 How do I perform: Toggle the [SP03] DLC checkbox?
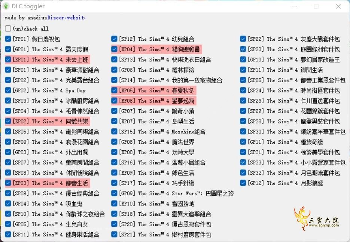click(x=8, y=101)
